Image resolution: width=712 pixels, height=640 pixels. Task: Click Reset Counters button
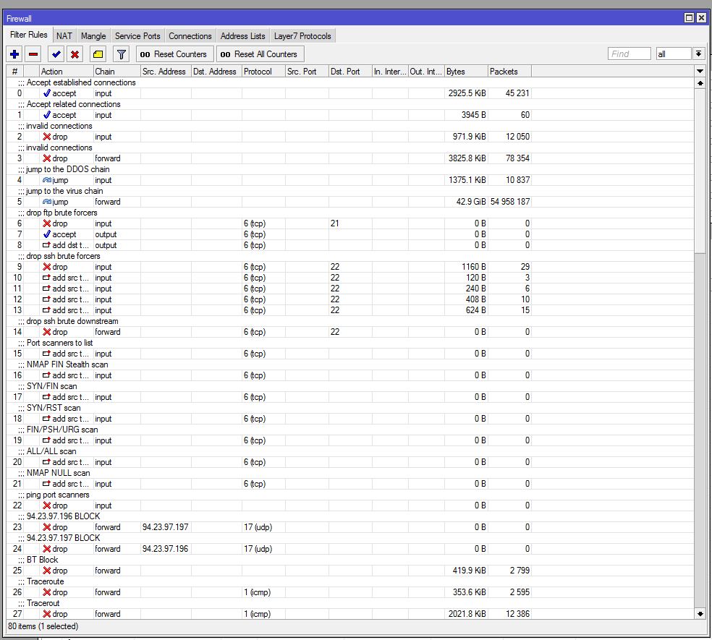click(175, 54)
